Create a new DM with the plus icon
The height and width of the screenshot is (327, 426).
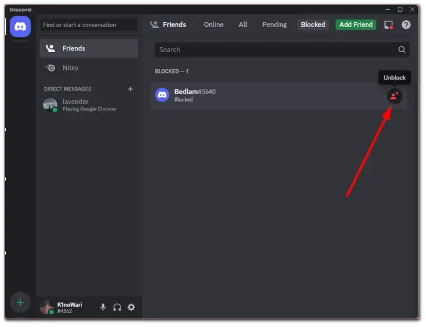pyautogui.click(x=130, y=89)
